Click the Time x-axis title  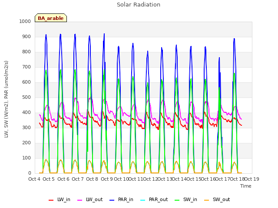[x=246, y=186]
